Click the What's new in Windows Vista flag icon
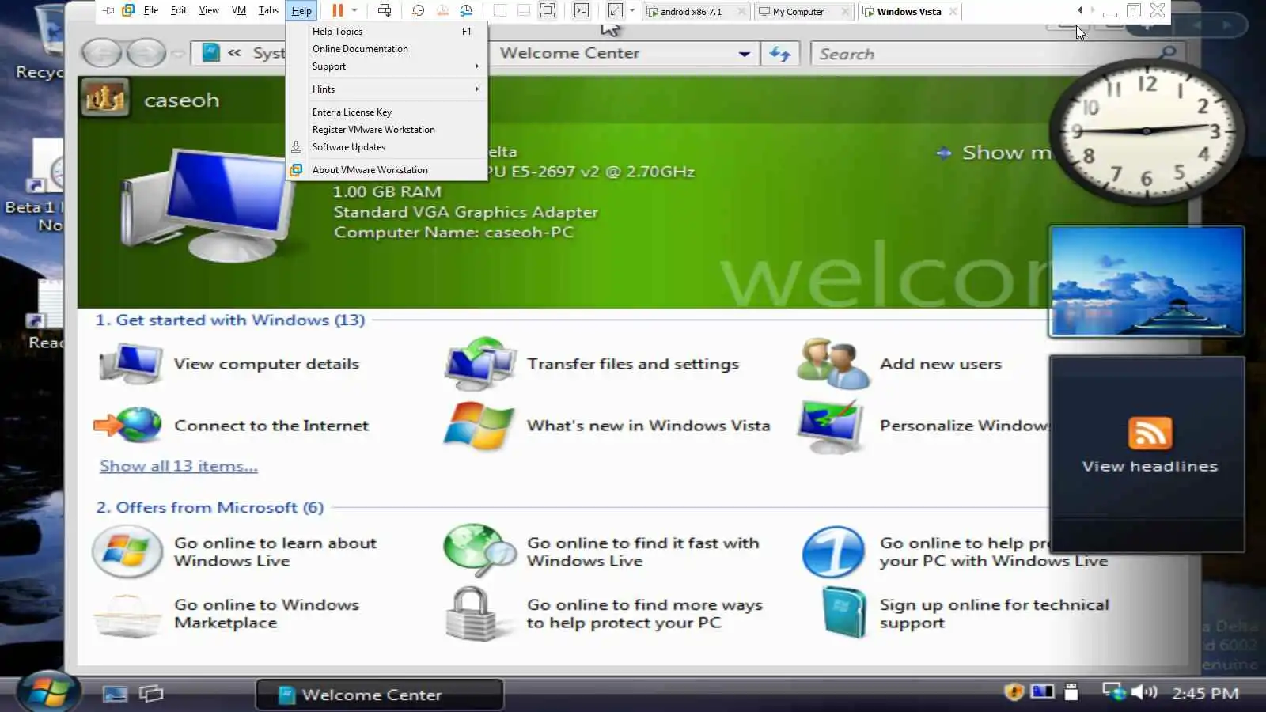 pos(479,426)
